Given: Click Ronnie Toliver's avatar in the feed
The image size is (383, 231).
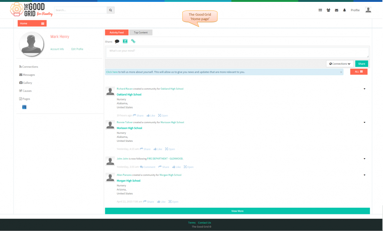Looking at the screenshot, I should pos(110,125).
